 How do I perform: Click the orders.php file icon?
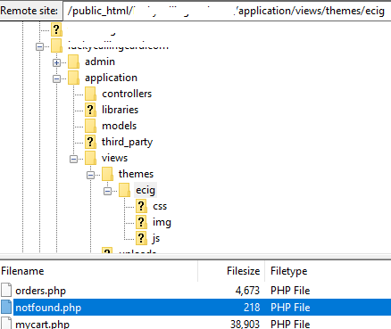6,291
